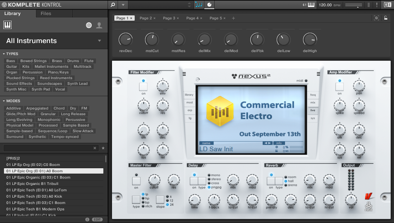The image size is (394, 223).
Task: Open the Nexus left hamburger menu
Action: coord(184,74)
